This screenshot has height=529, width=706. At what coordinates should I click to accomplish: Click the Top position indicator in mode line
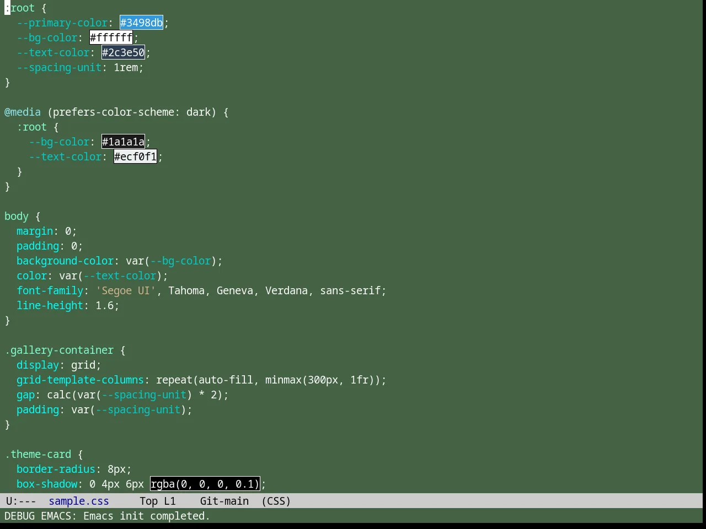(148, 501)
